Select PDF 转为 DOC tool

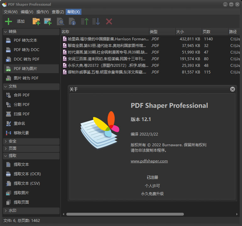31,50
